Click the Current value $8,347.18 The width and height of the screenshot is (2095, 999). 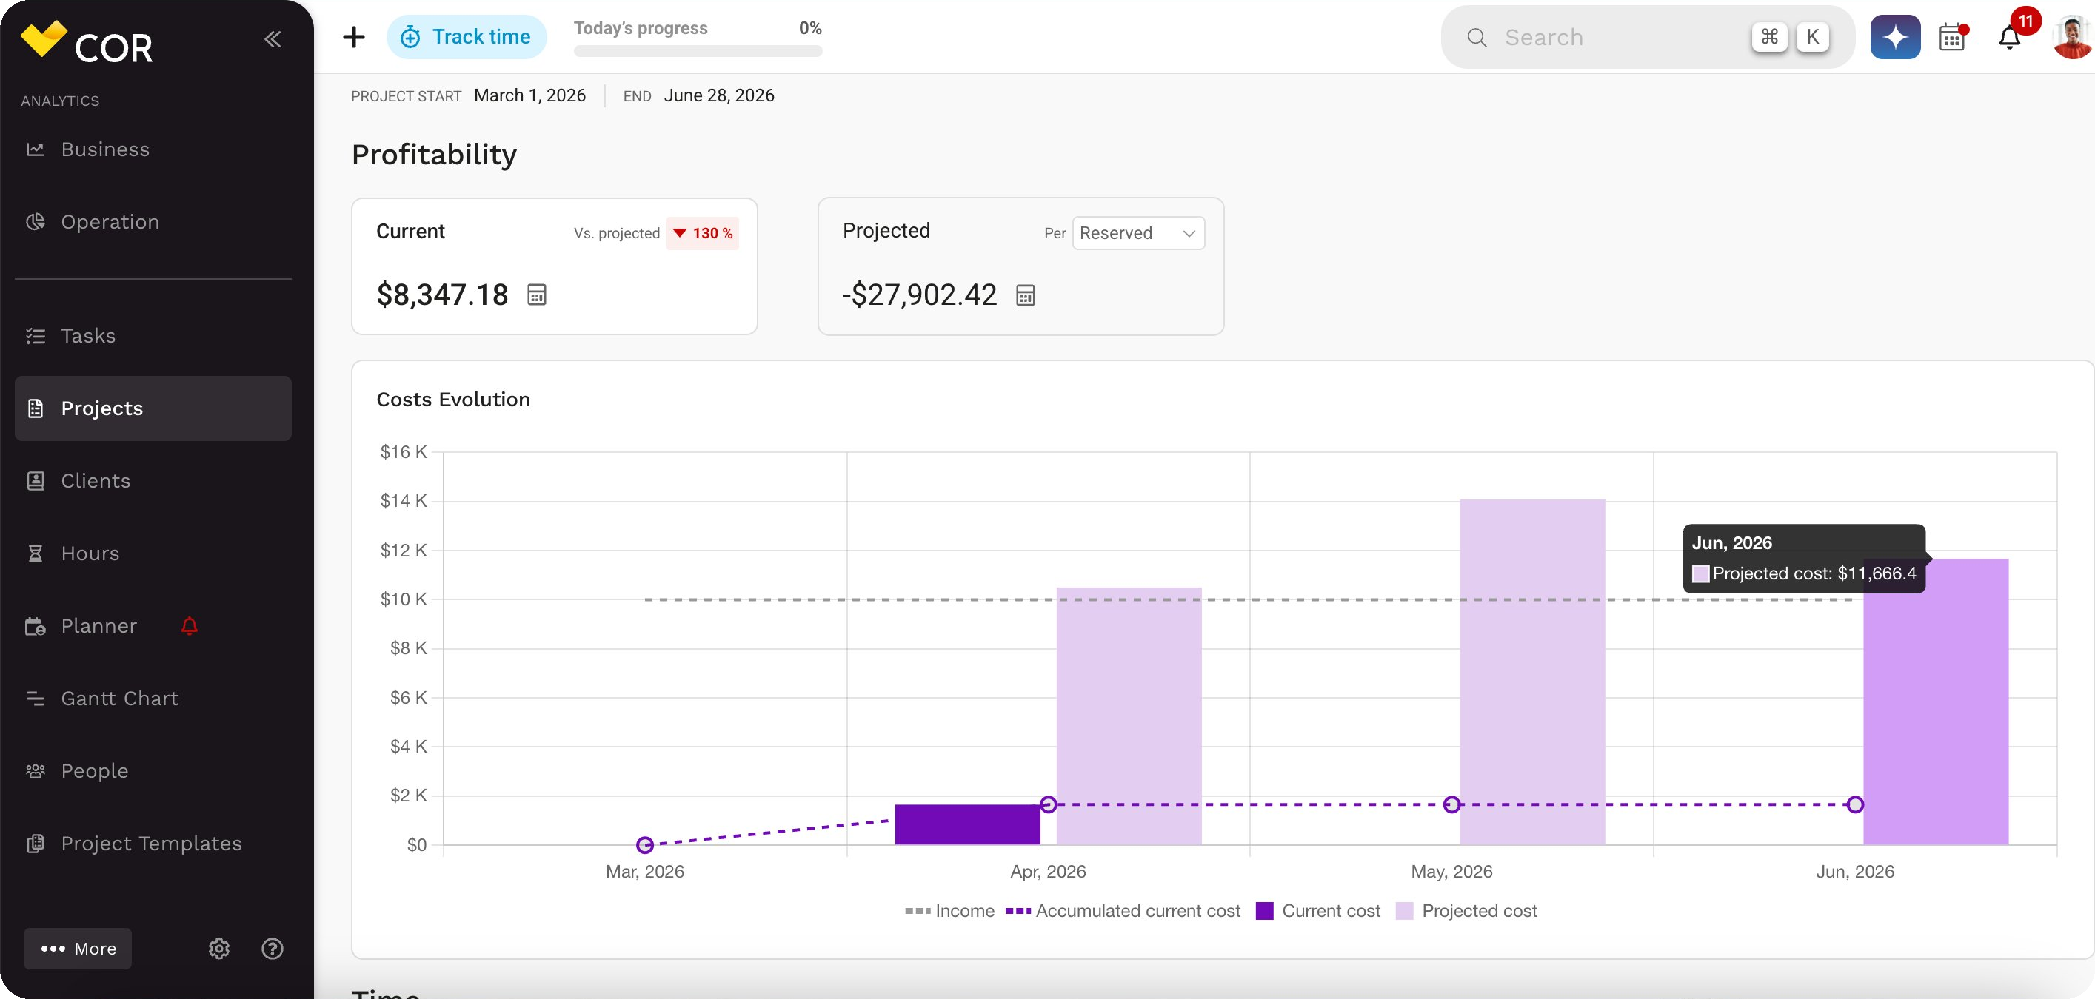pos(442,295)
